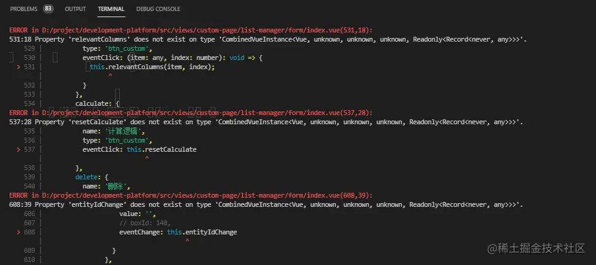Image resolution: width=596 pixels, height=265 pixels.
Task: Click the 'resetCalculate' does not exist message
Action: click(x=266, y=122)
